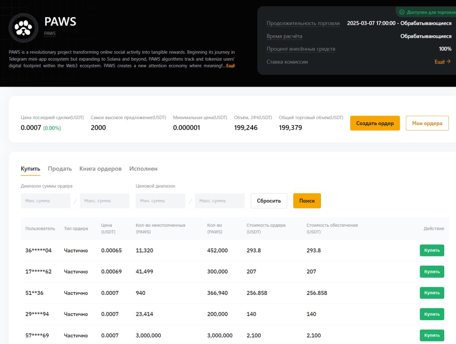Click minimum price 0.000001
Screen dimensions: 456x344
[186, 128]
